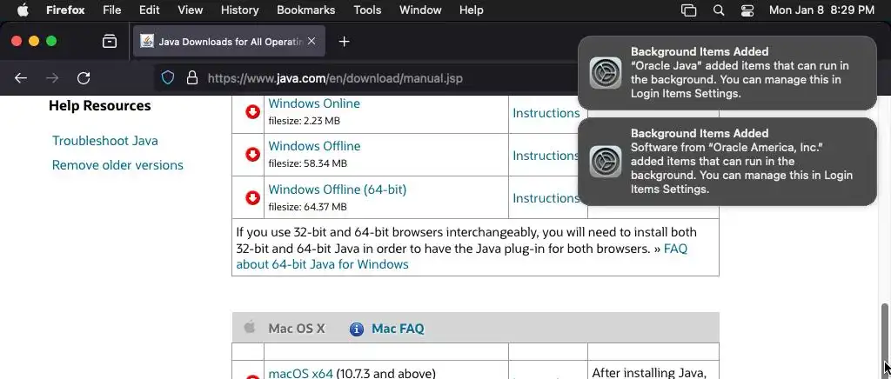Open the Remove older versions link
Image resolution: width=891 pixels, height=379 pixels.
click(117, 165)
